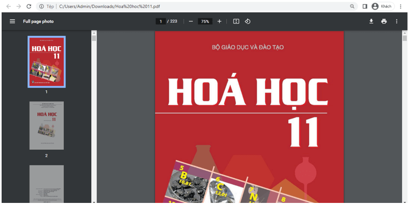The height and width of the screenshot is (204, 408).
Task: Select page 2 thumbnail
Action: [x=47, y=126]
